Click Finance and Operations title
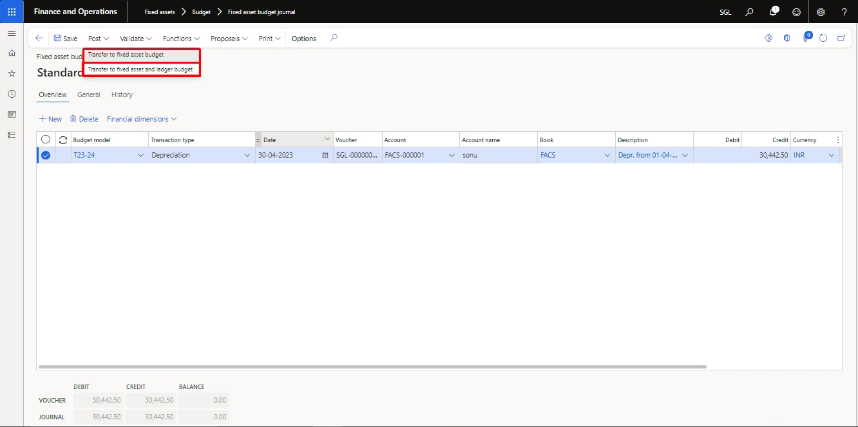858x427 pixels. coord(75,12)
